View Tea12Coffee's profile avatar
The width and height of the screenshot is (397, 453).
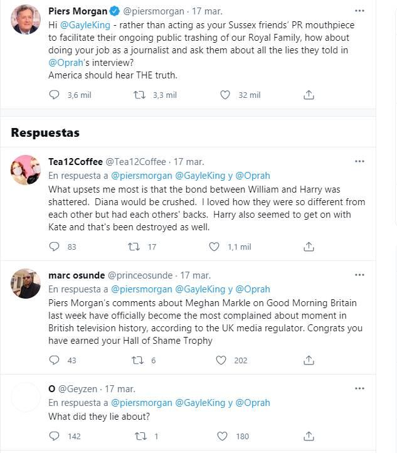pyautogui.click(x=26, y=170)
